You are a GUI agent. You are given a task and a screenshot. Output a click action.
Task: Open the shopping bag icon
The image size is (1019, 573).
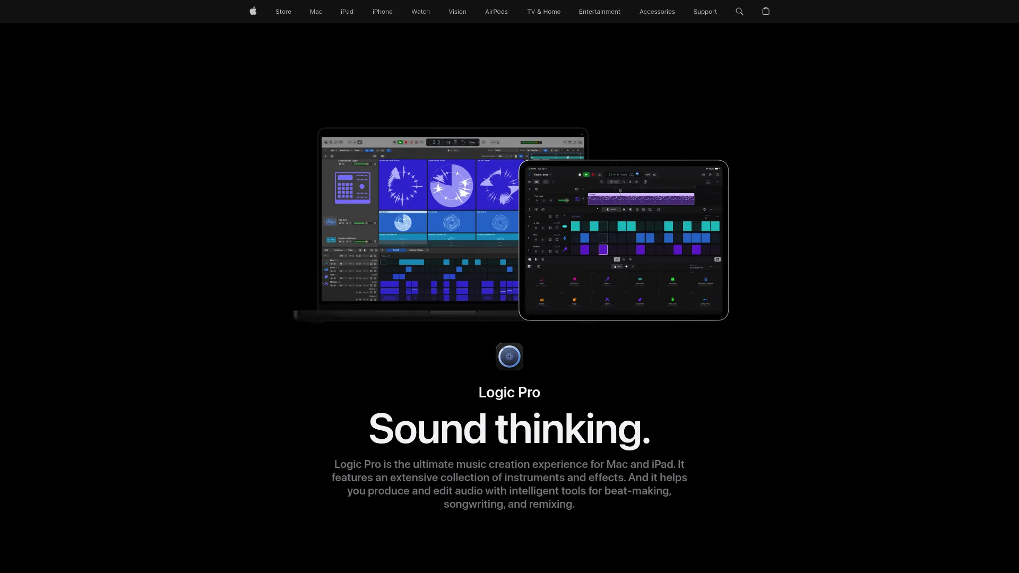pyautogui.click(x=766, y=11)
